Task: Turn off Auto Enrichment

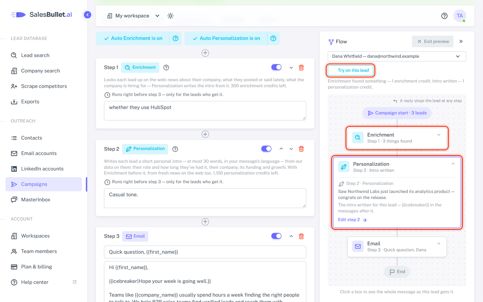Action: pyautogui.click(x=133, y=39)
